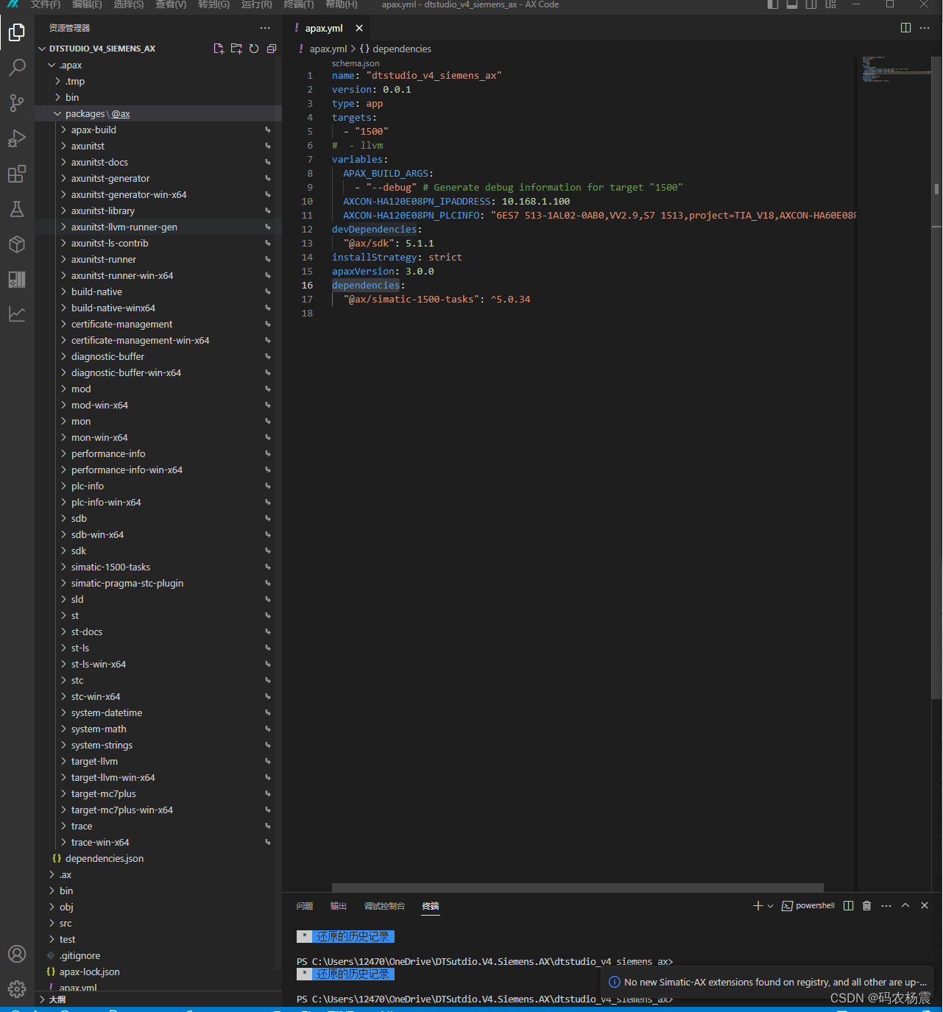
Task: Click New Folder icon in explorer header
Action: tap(236, 49)
